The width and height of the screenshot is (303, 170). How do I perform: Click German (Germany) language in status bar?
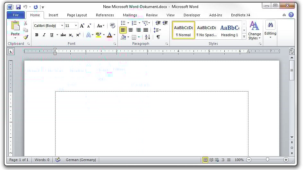tap(81, 160)
